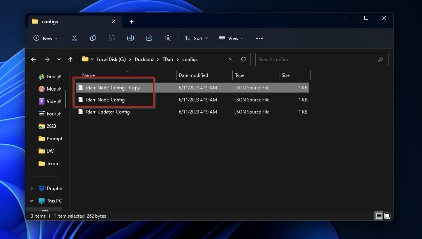The width and height of the screenshot is (422, 239).
Task: Click the search magnifier icon
Action: tap(380, 59)
